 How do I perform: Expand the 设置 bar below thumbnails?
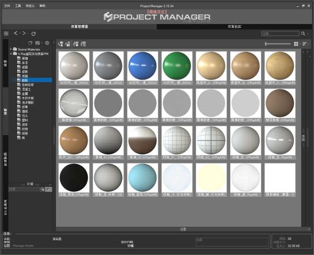coord(183,229)
